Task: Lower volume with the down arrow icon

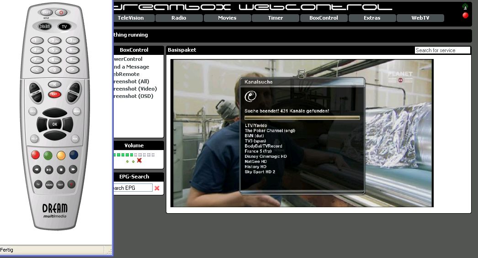Action: coord(127,161)
